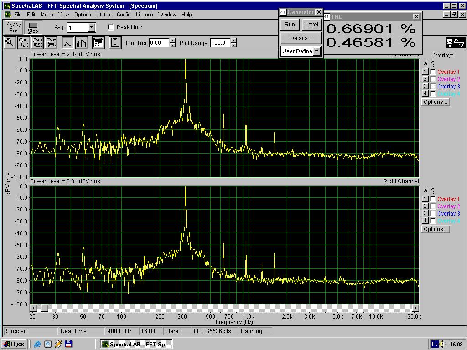Click the Details... button in Generator
The image size is (467, 350).
(x=301, y=38)
